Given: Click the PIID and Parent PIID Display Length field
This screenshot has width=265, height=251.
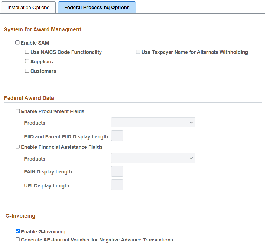Looking at the screenshot, I should tap(117, 136).
